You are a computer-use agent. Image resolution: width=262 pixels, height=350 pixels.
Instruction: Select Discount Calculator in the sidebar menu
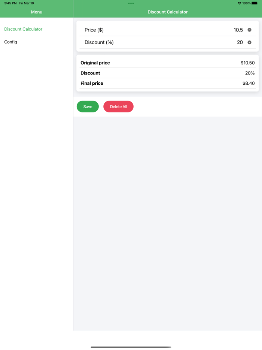pos(23,29)
